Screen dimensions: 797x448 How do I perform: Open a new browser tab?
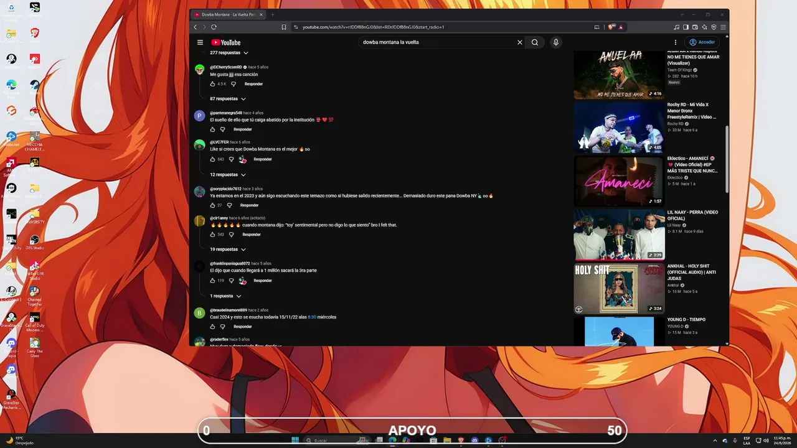coord(272,14)
